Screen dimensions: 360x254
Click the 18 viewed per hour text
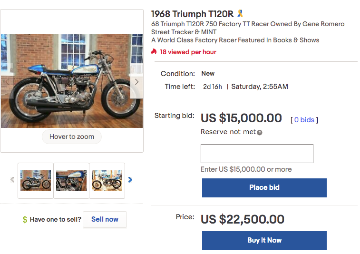(x=188, y=52)
